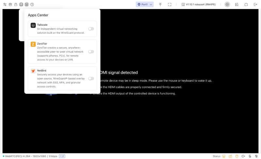
Task: Switch on the NetBird toggle
Action: 91,78
